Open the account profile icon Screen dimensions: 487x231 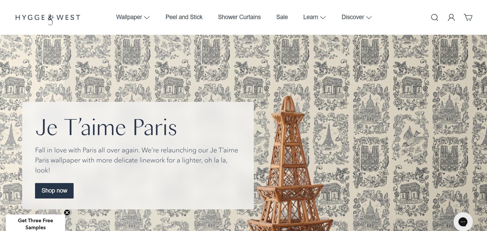tap(451, 17)
